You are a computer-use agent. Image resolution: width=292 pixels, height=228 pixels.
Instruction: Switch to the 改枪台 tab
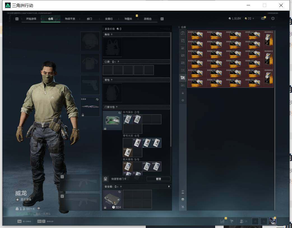coord(148,19)
